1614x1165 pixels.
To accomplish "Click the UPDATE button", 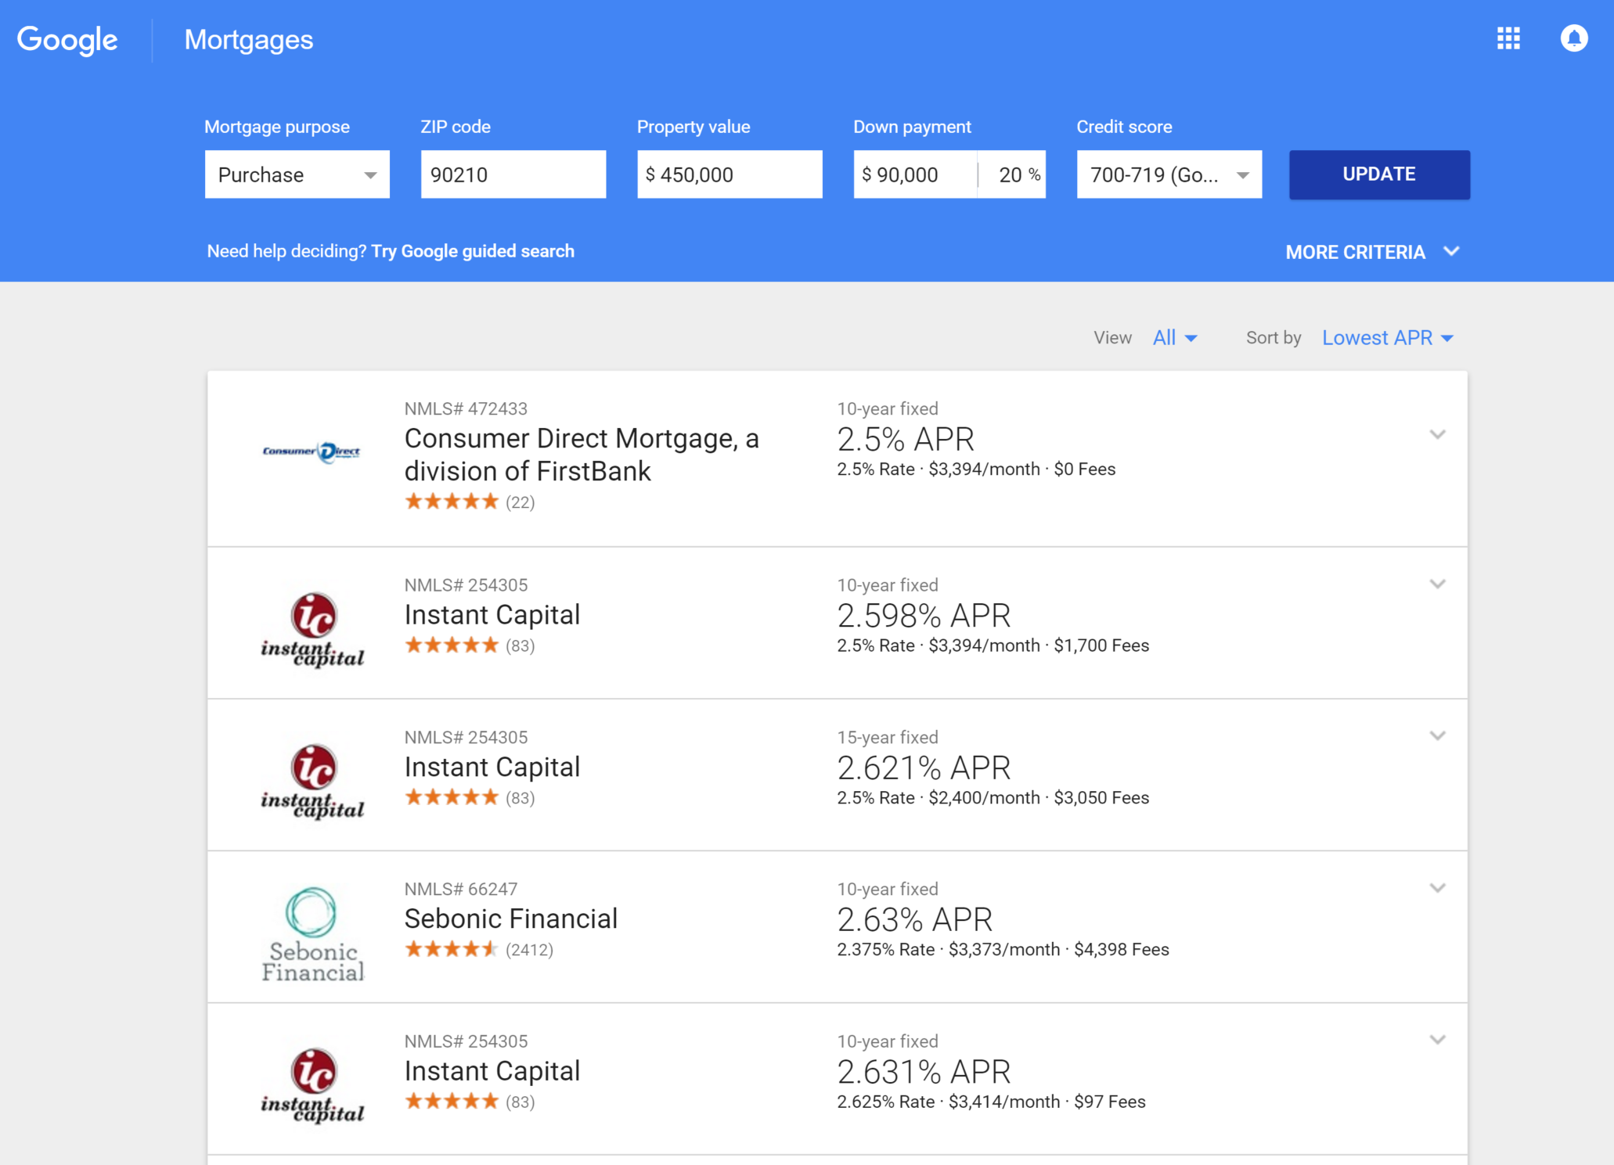I will click(x=1379, y=174).
